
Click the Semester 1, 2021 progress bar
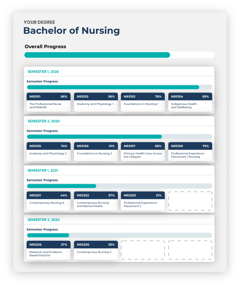pos(120,186)
